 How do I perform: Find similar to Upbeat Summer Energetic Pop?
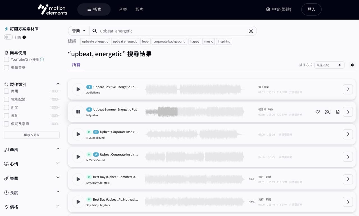(328, 112)
